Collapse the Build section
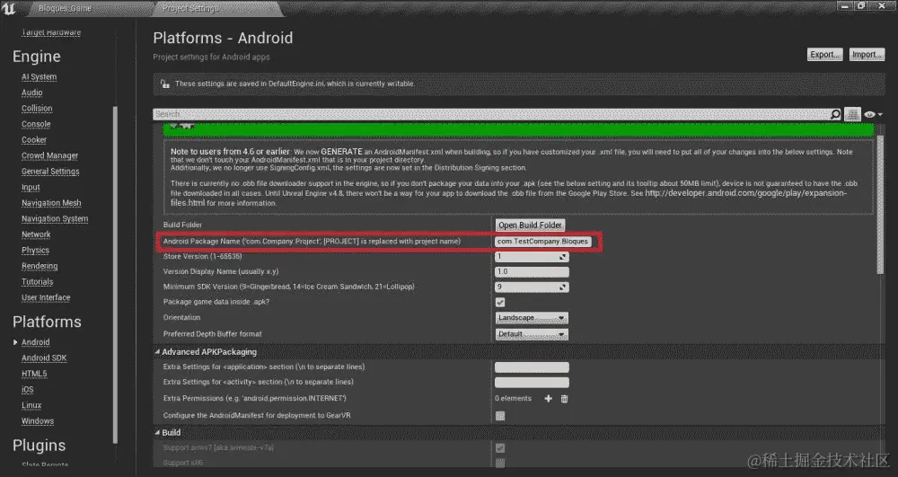The image size is (898, 477). 157,432
